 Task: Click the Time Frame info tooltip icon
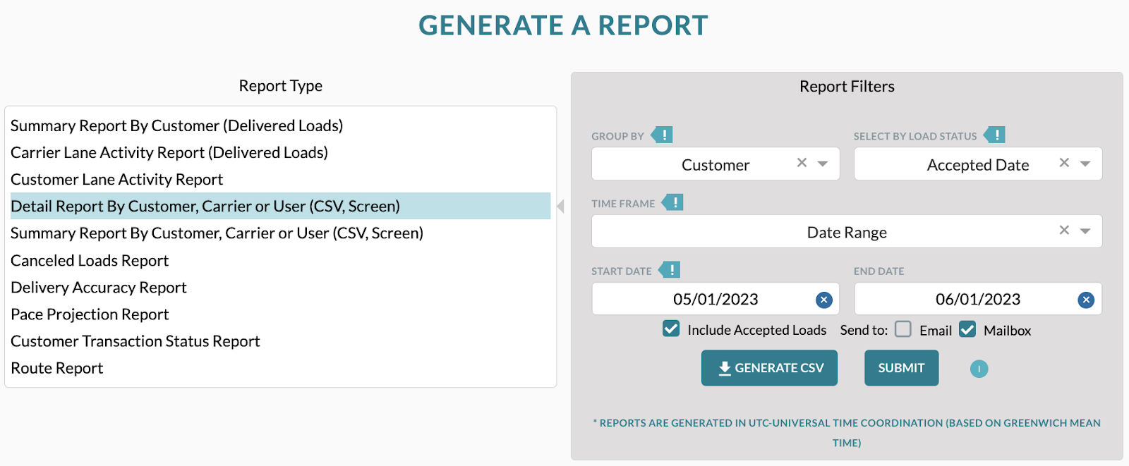[x=672, y=202]
